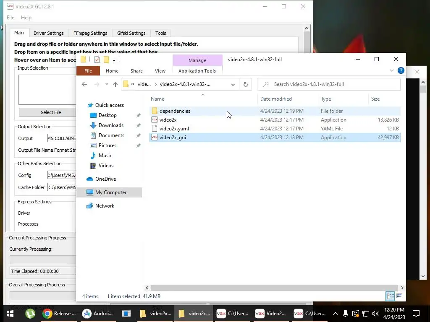The image size is (430, 322).
Task: Open the notification center icon
Action: pos(416,314)
